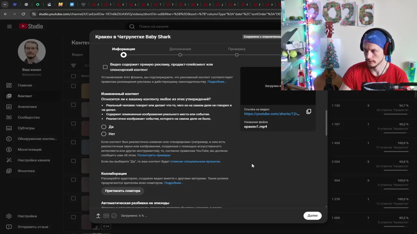Open Подробнее link under Коллаборация
Viewport: 417px width, 234px height.
pyautogui.click(x=173, y=183)
